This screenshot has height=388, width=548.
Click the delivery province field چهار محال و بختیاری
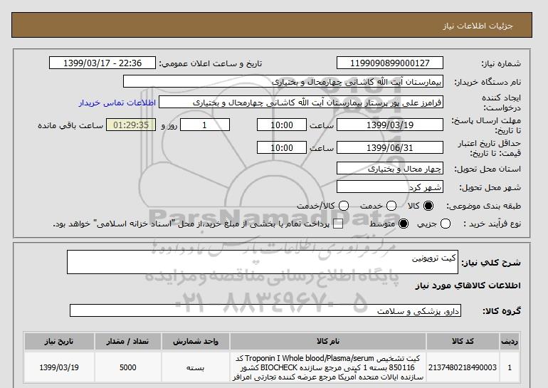click(390, 169)
